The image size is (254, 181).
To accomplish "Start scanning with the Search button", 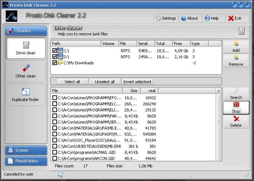I will coord(236,94).
